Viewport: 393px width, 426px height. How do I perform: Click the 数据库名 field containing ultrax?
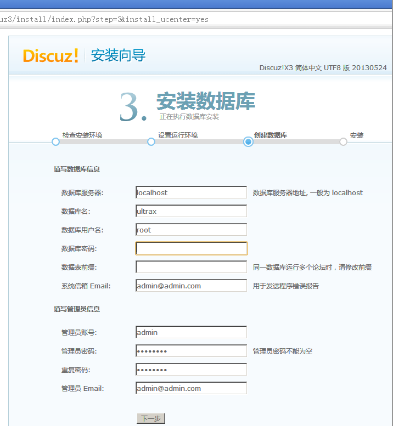click(191, 211)
